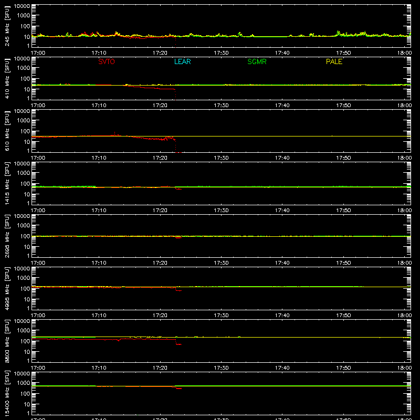Click the red SVTO legend label
The height and width of the screenshot is (420, 420).
[107, 61]
